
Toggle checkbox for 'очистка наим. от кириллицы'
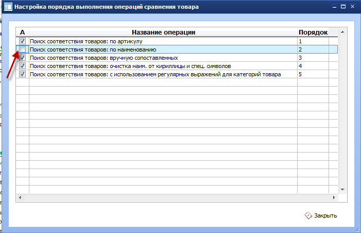tap(22, 66)
